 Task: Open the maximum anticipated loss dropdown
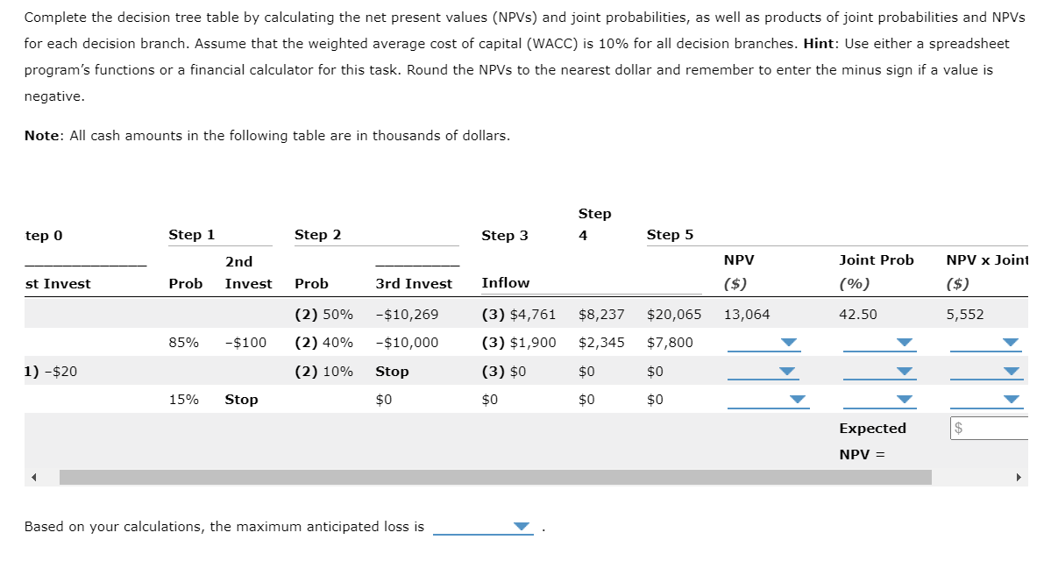click(x=484, y=527)
